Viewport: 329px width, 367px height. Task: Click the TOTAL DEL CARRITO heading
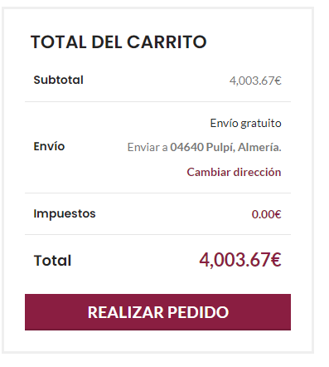[x=119, y=42]
